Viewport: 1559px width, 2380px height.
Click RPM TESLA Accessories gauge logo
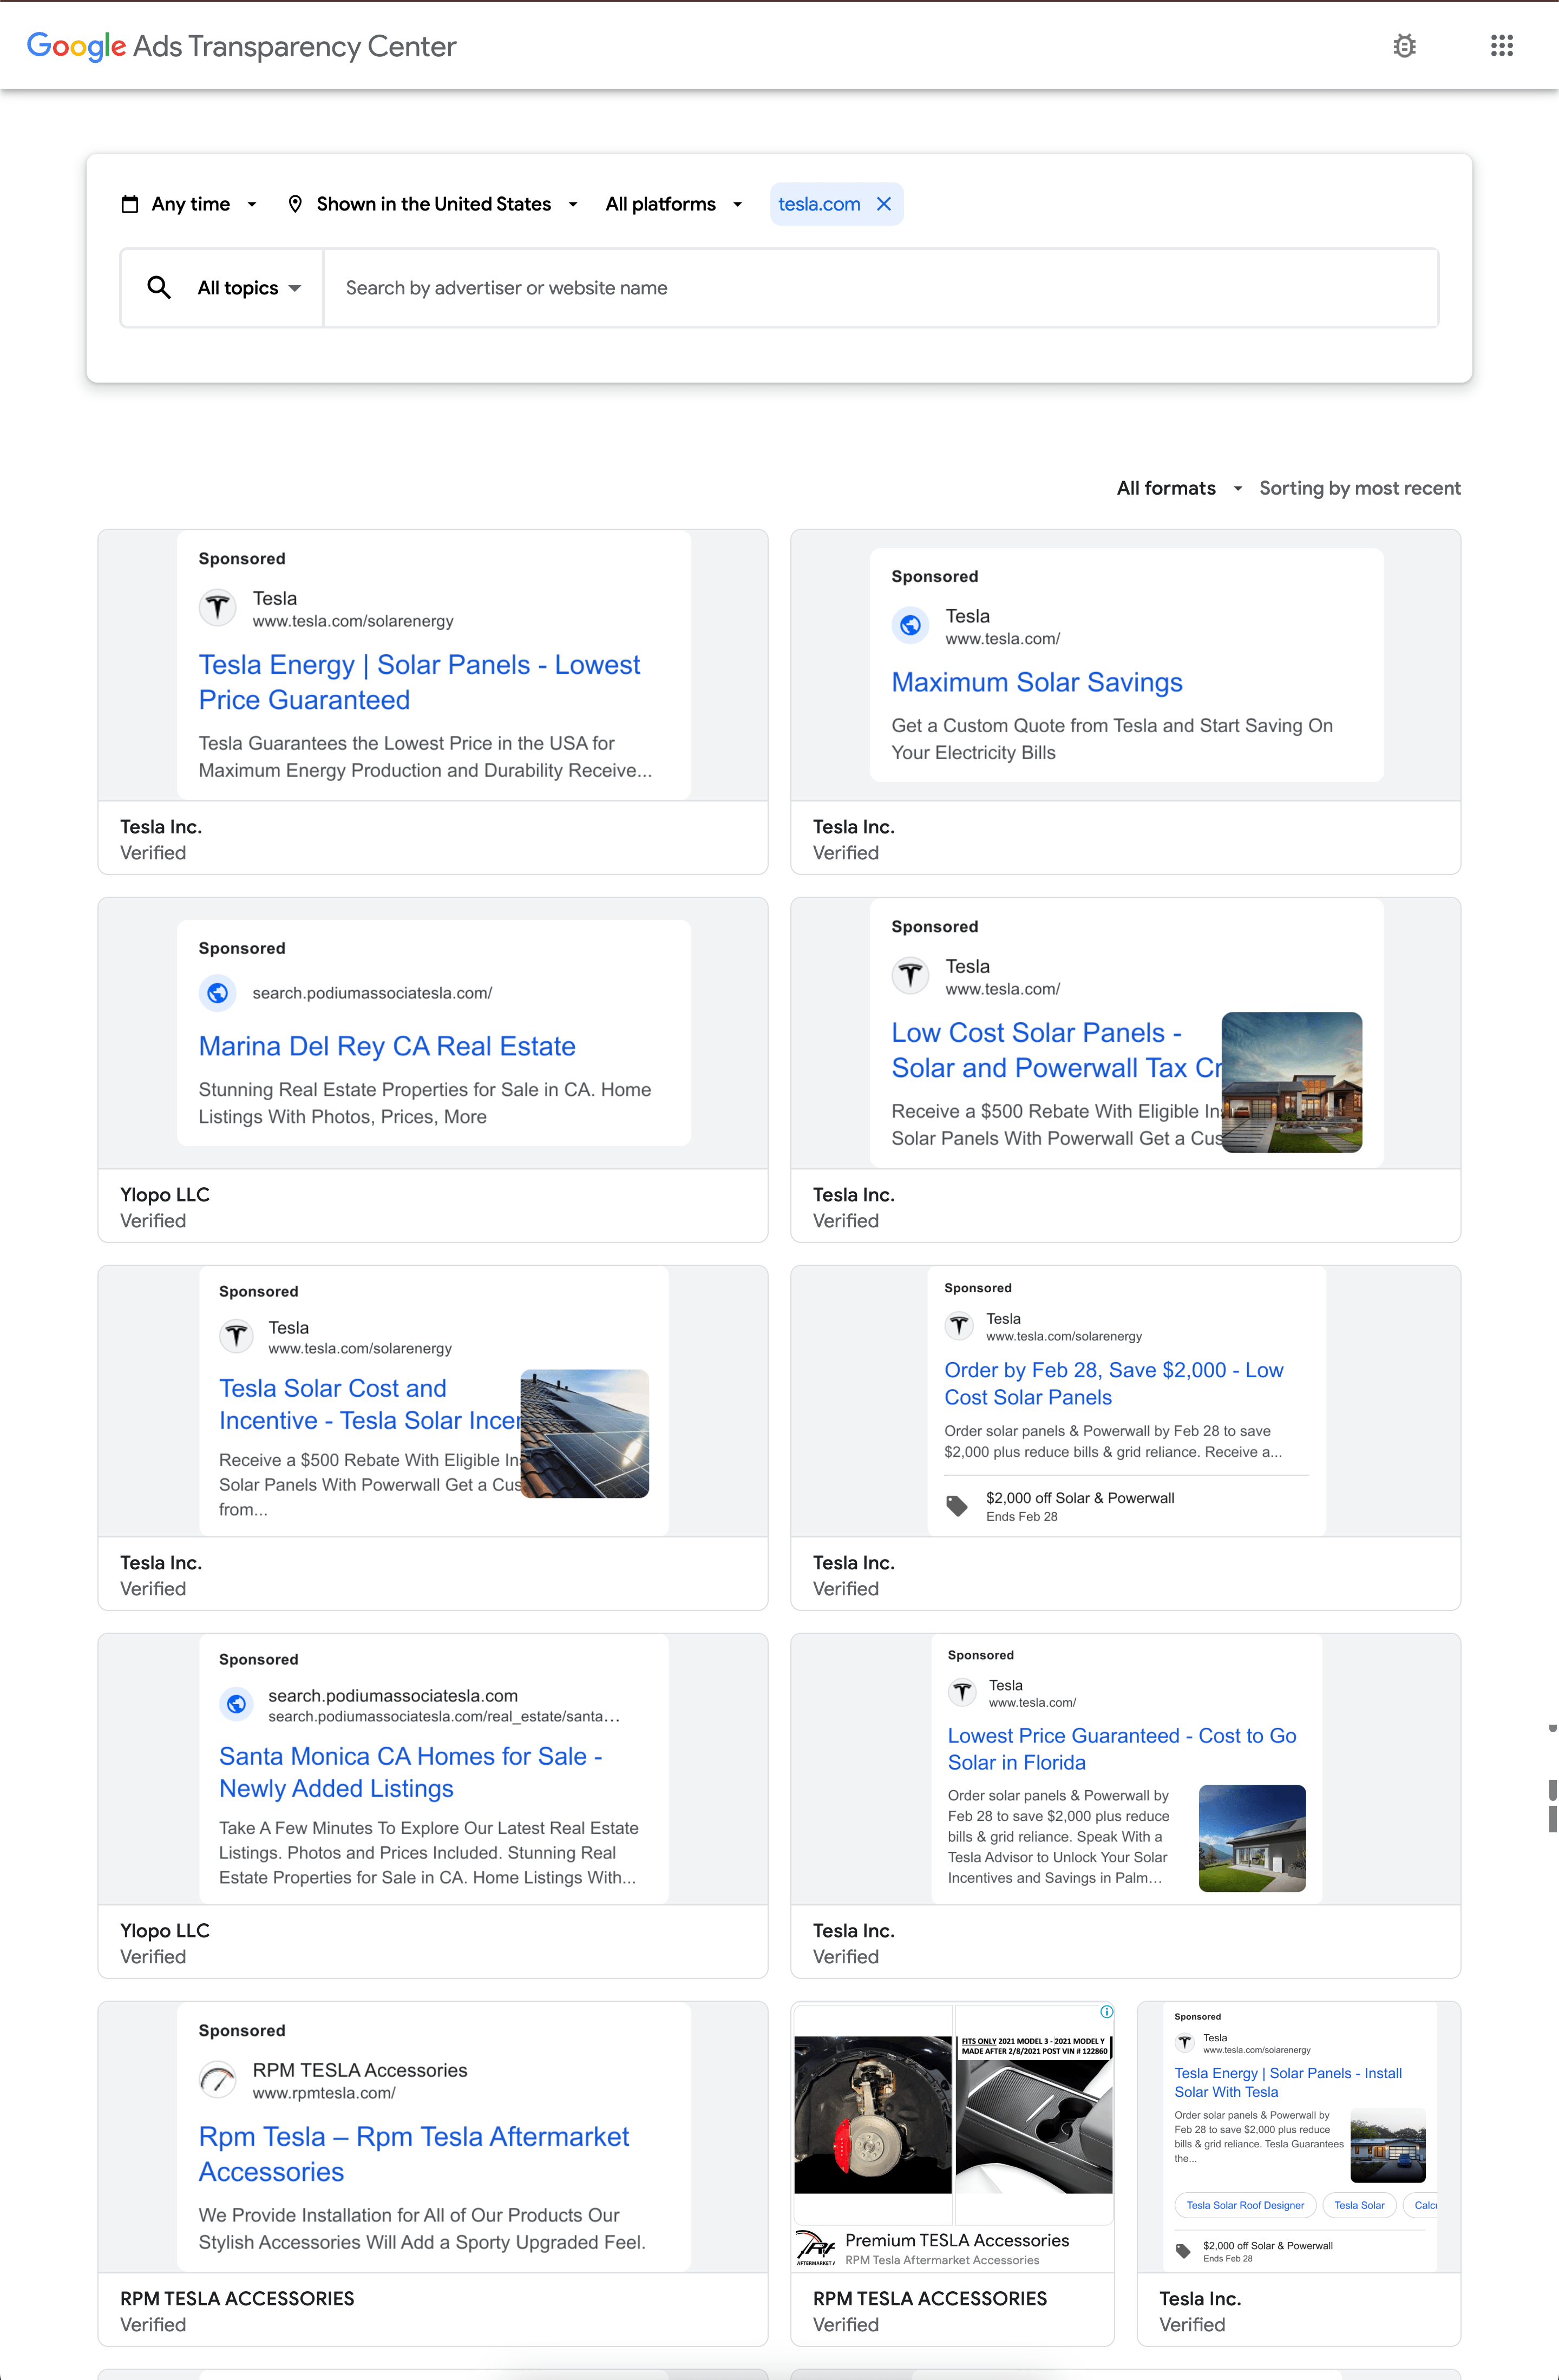[x=218, y=2079]
